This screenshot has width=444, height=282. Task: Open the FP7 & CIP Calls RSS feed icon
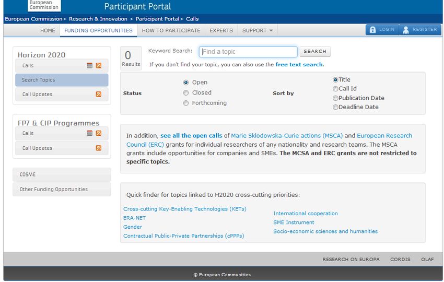tap(99, 133)
